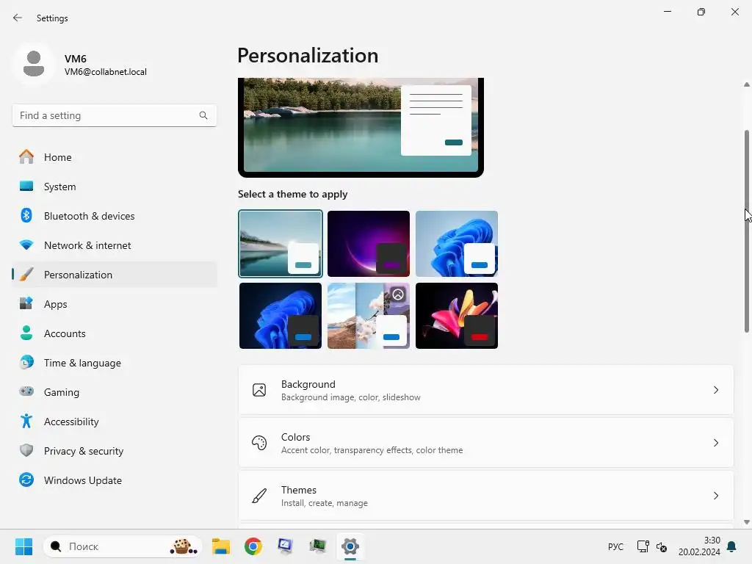Go to System settings

pos(114,186)
